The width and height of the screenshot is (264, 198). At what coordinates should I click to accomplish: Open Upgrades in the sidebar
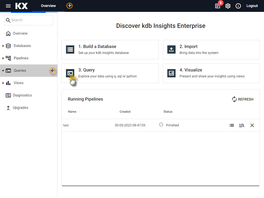[21, 108]
